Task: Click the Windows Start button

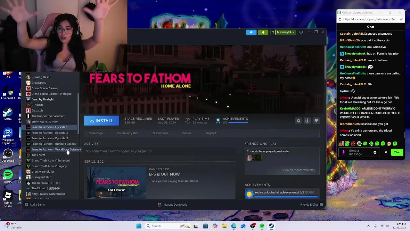Action: (x=139, y=226)
